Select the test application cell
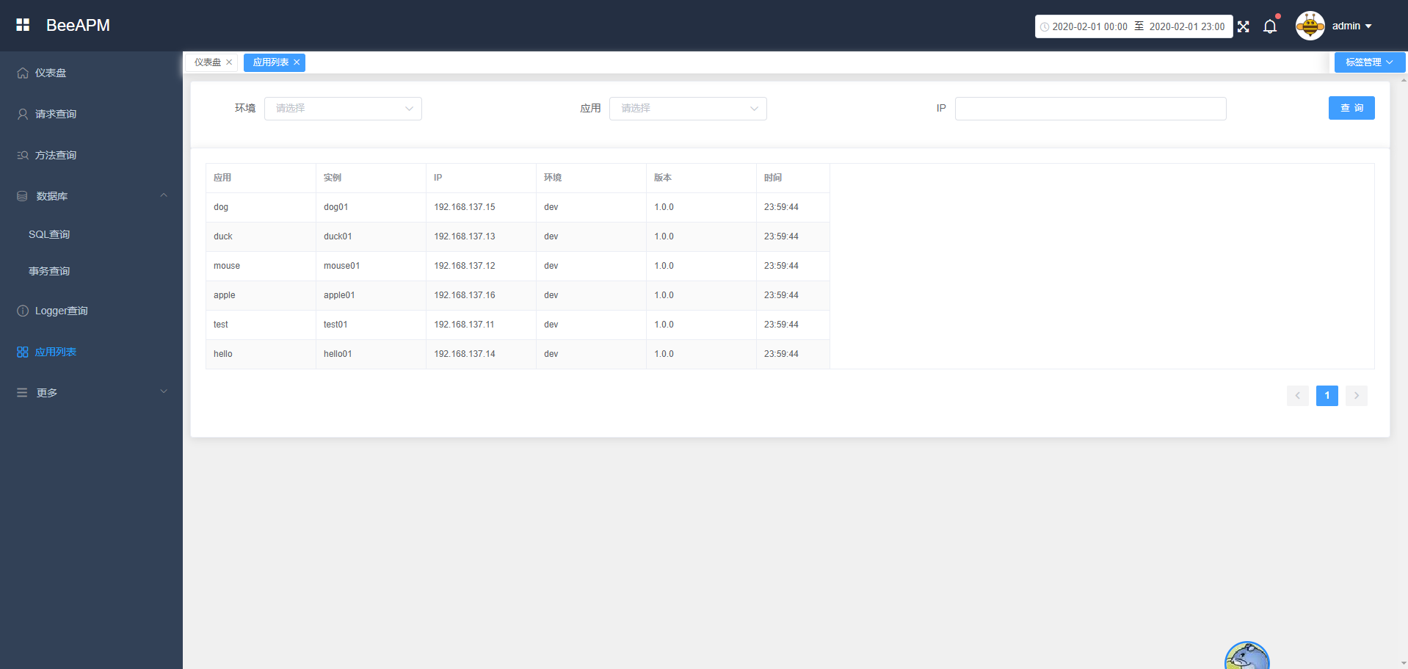Image resolution: width=1408 pixels, height=669 pixels. tap(261, 325)
